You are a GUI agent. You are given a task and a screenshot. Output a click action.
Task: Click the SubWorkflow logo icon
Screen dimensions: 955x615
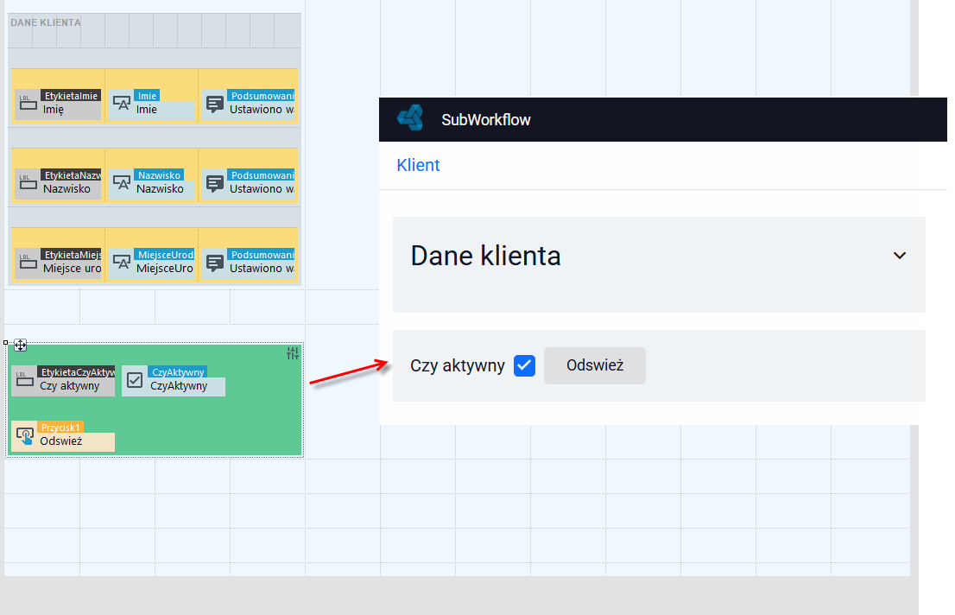tap(410, 118)
